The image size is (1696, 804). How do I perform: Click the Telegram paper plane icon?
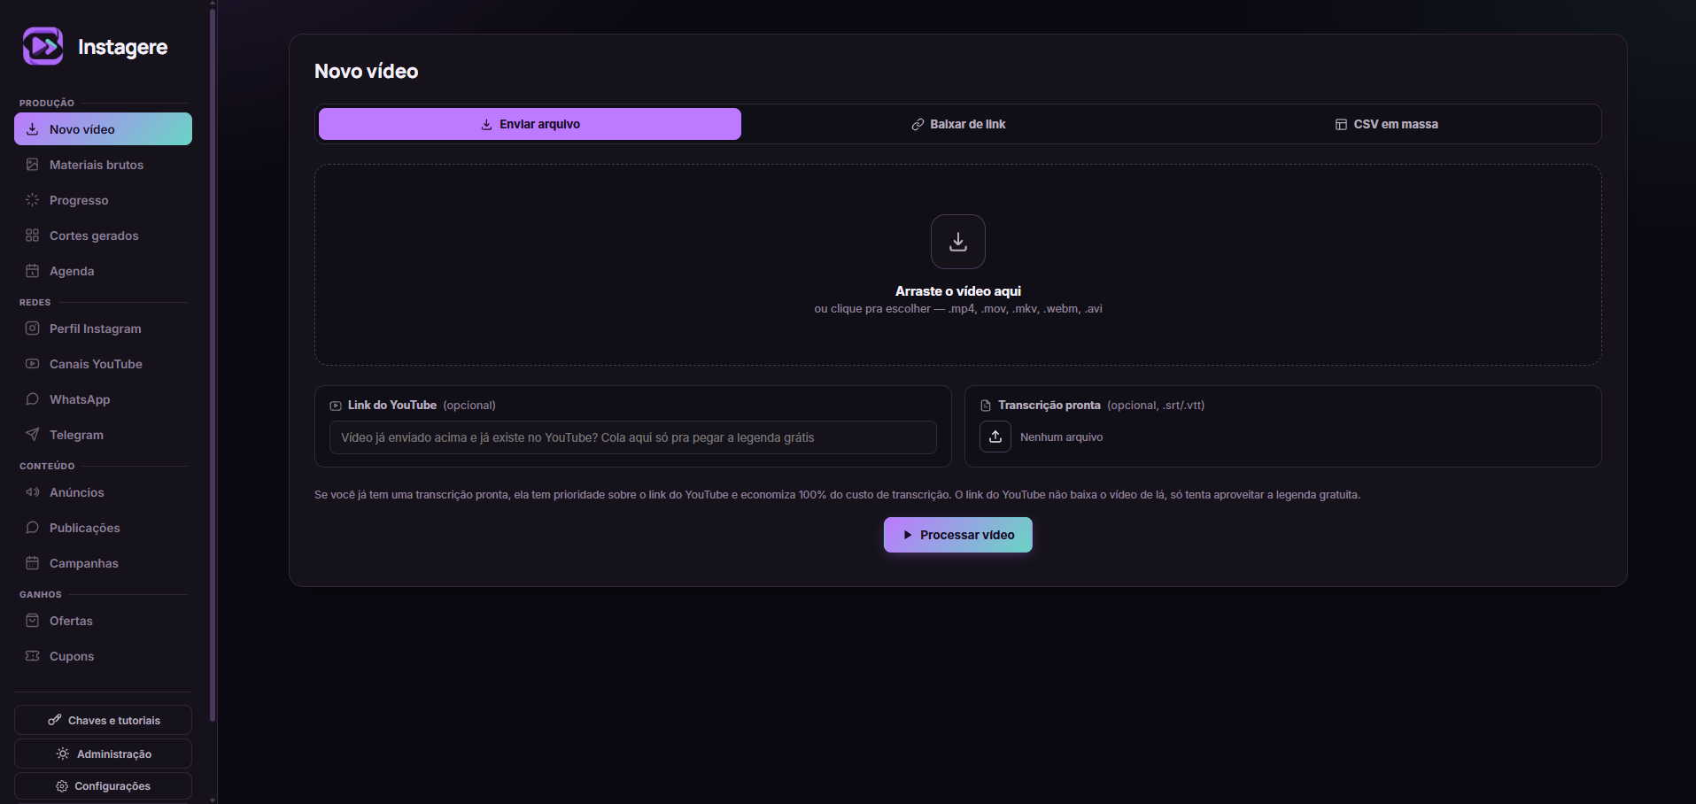coord(33,435)
